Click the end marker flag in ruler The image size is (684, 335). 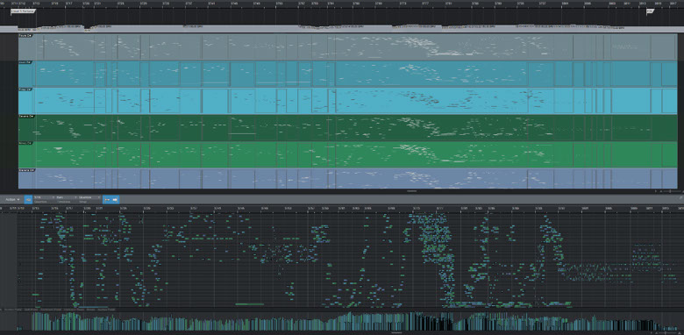coord(650,11)
